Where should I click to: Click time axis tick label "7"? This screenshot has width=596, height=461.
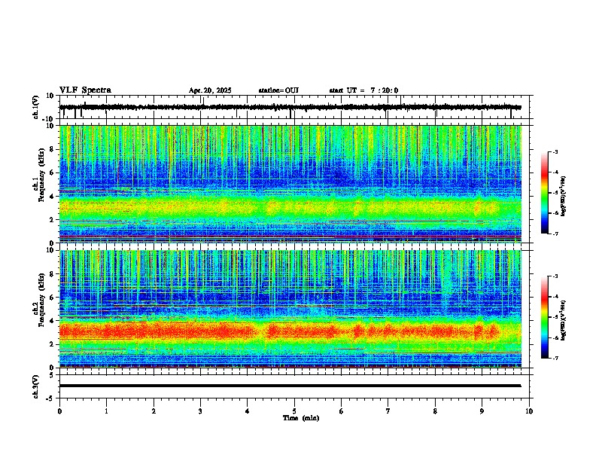click(388, 411)
